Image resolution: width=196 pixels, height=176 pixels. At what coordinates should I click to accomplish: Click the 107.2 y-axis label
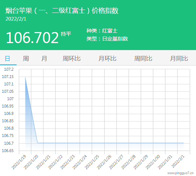pyautogui.click(x=9, y=69)
